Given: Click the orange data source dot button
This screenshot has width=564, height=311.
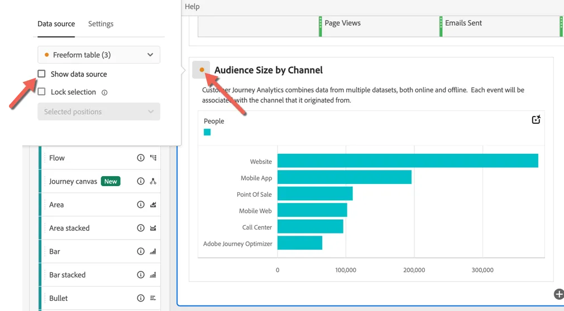Looking at the screenshot, I should pyautogui.click(x=202, y=70).
